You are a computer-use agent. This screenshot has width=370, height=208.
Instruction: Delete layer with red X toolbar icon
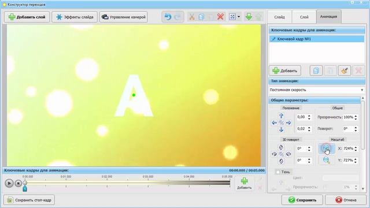point(220,17)
